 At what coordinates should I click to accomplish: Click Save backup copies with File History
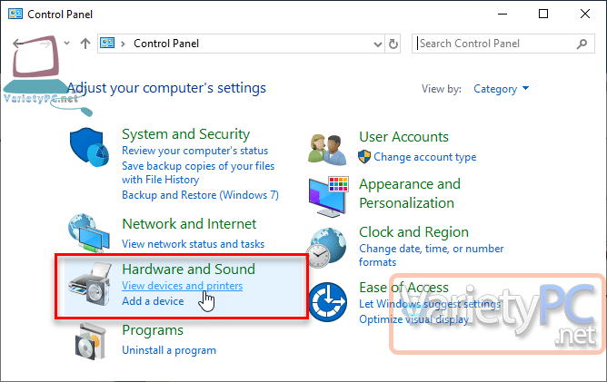pyautogui.click(x=198, y=172)
